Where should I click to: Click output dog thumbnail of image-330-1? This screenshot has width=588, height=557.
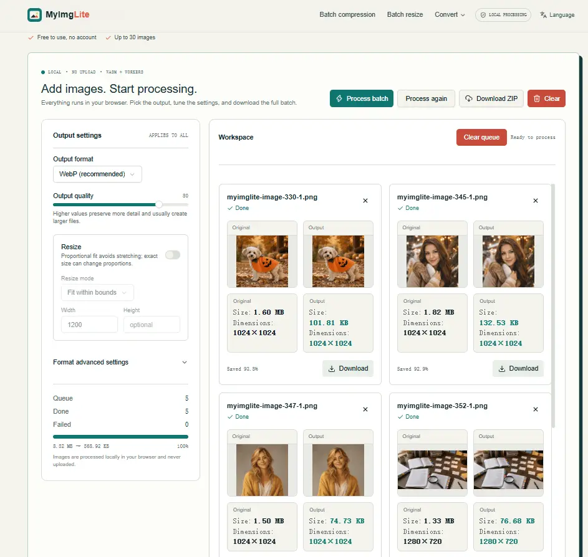338,262
